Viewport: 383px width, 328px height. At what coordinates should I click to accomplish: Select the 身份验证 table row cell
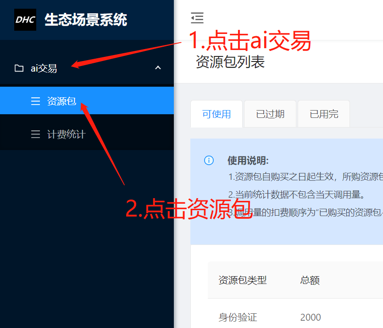click(238, 317)
